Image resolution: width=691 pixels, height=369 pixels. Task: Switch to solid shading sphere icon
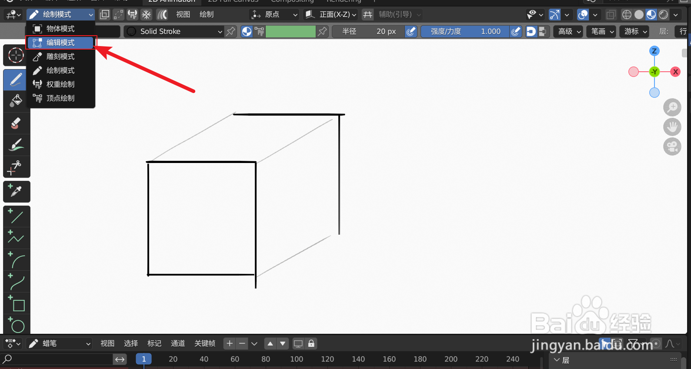(639, 15)
